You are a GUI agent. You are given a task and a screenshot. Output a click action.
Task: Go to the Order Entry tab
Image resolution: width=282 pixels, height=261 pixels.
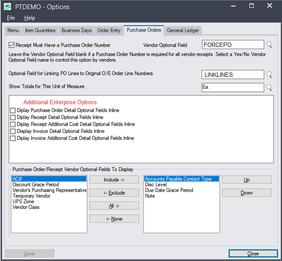coord(109,30)
